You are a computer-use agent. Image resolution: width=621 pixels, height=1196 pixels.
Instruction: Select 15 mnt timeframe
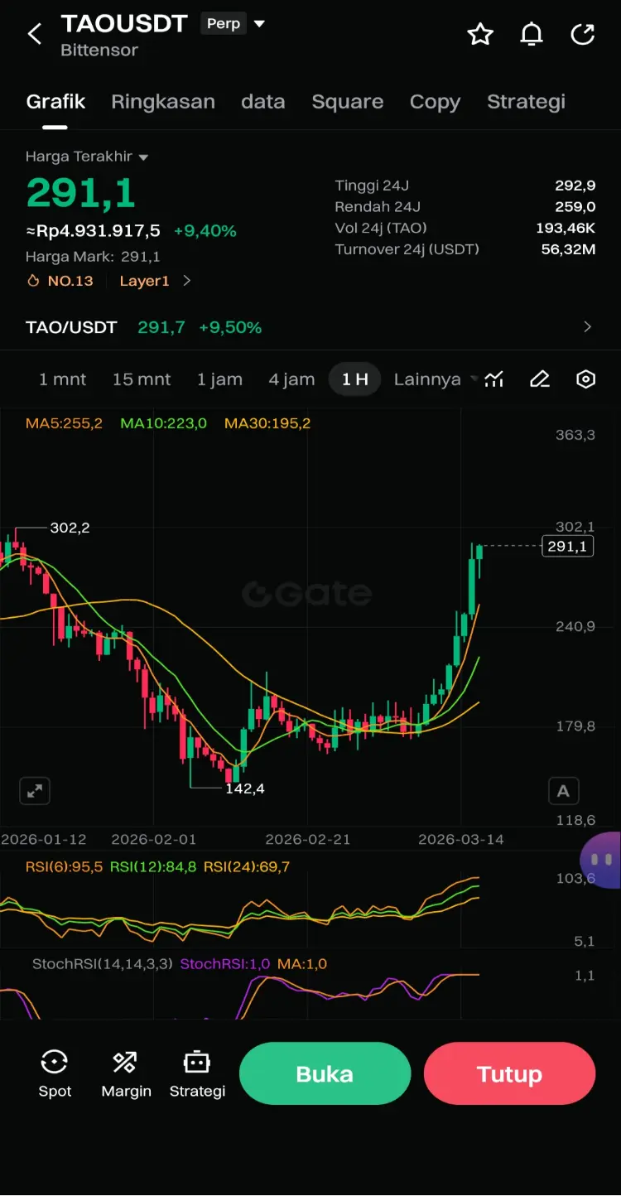point(142,379)
